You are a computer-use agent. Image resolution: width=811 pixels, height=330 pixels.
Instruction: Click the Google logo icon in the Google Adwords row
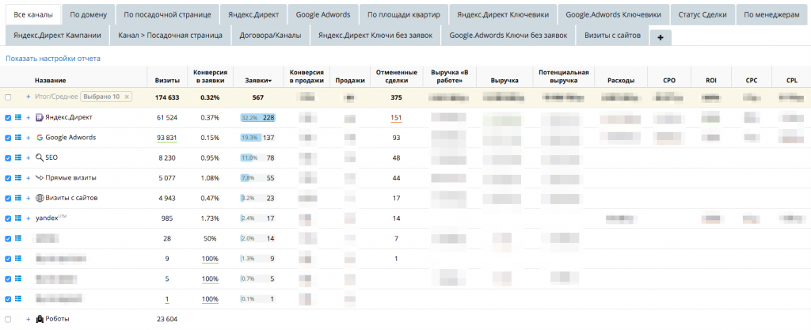[x=40, y=138]
